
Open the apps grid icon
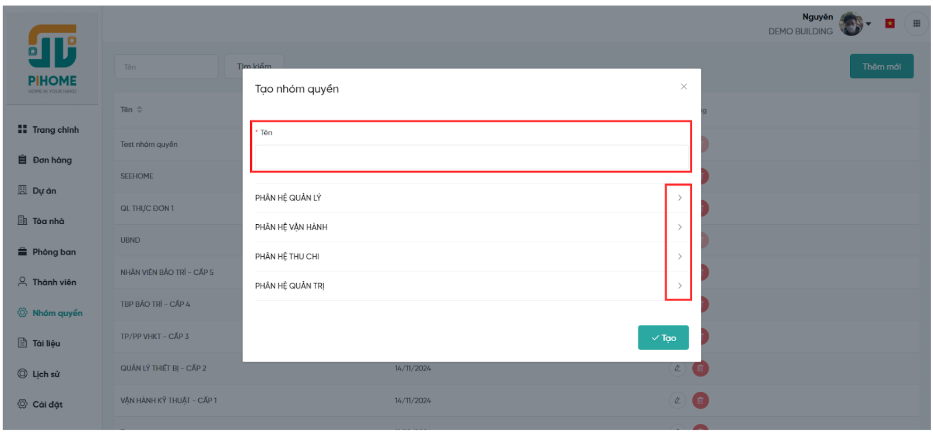916,24
